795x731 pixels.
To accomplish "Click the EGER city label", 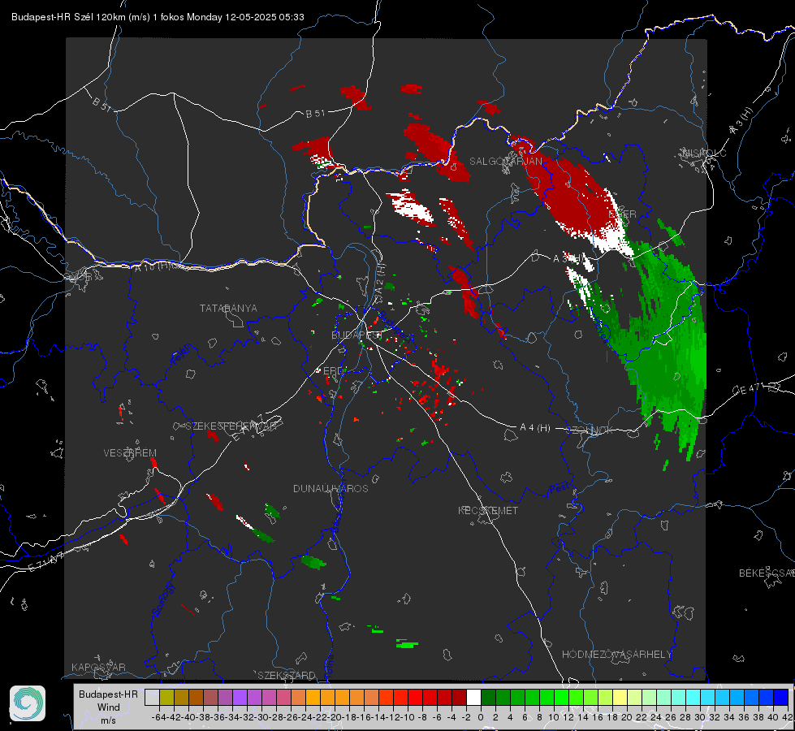I will coord(622,214).
